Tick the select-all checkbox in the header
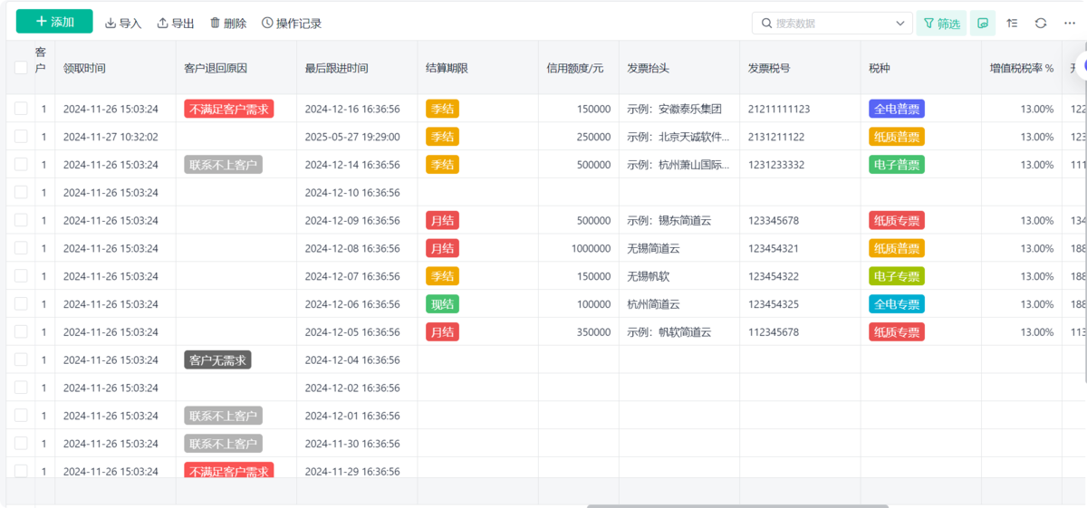The width and height of the screenshot is (1087, 508). 21,67
